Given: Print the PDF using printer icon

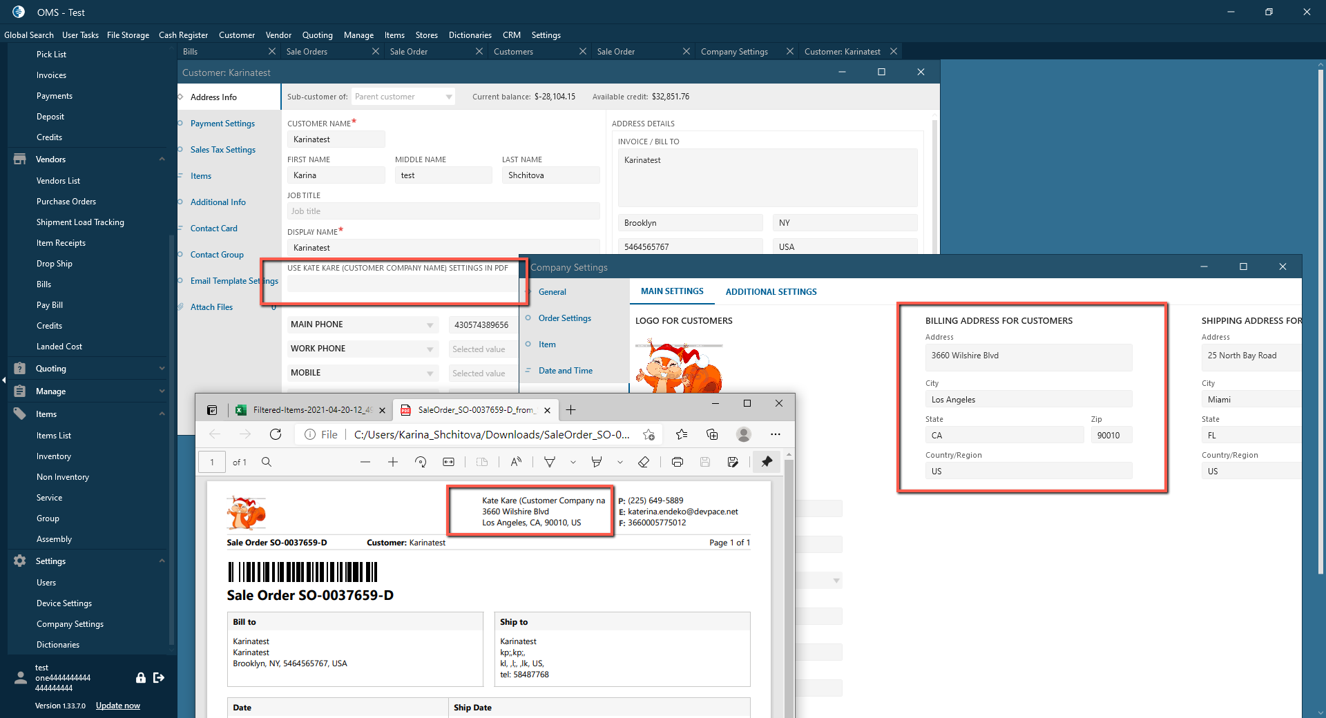Looking at the screenshot, I should pyautogui.click(x=677, y=462).
